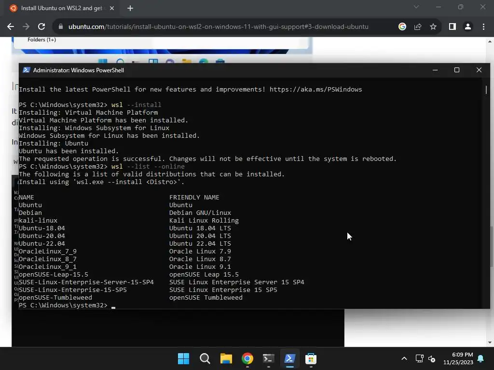Click 'Kali Linux Rolling' friendly name

[204, 221]
